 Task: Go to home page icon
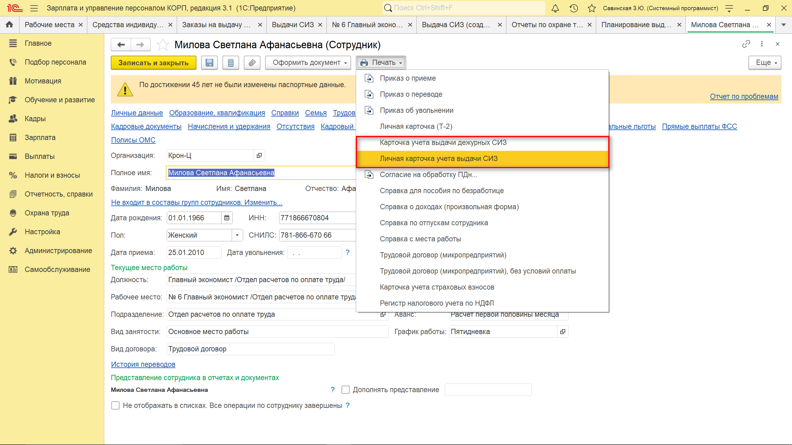(10, 25)
